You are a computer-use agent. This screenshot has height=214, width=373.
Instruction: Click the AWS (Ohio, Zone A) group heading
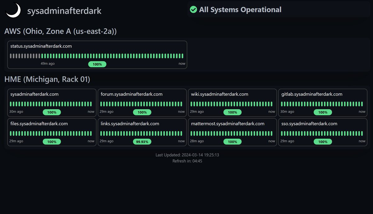[61, 31]
